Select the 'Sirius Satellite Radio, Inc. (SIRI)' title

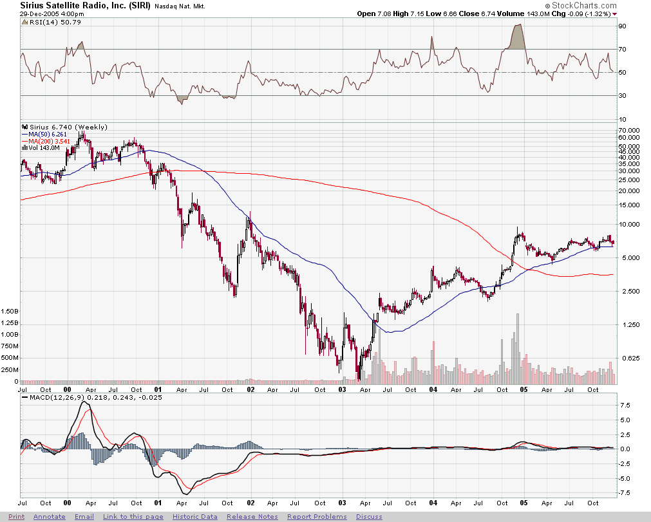[85, 5]
